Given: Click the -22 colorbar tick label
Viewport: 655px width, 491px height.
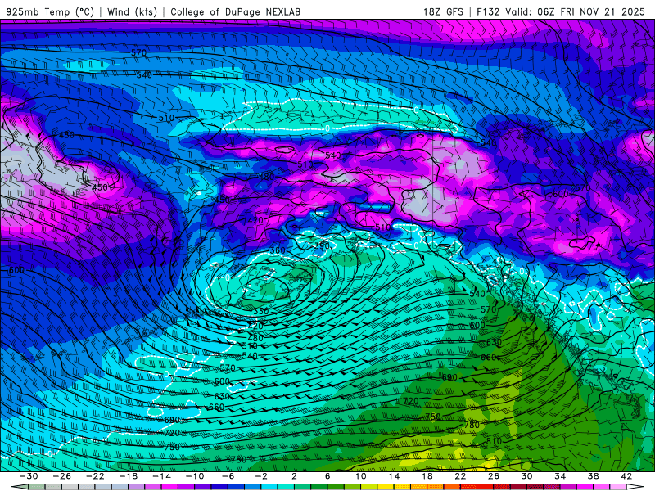Looking at the screenshot, I should [95, 476].
